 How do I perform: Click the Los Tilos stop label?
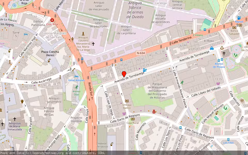pos(228,143)
